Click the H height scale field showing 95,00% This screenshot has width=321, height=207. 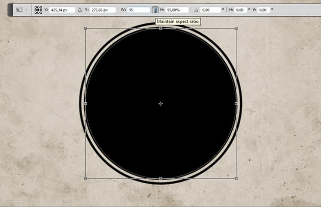(177, 10)
